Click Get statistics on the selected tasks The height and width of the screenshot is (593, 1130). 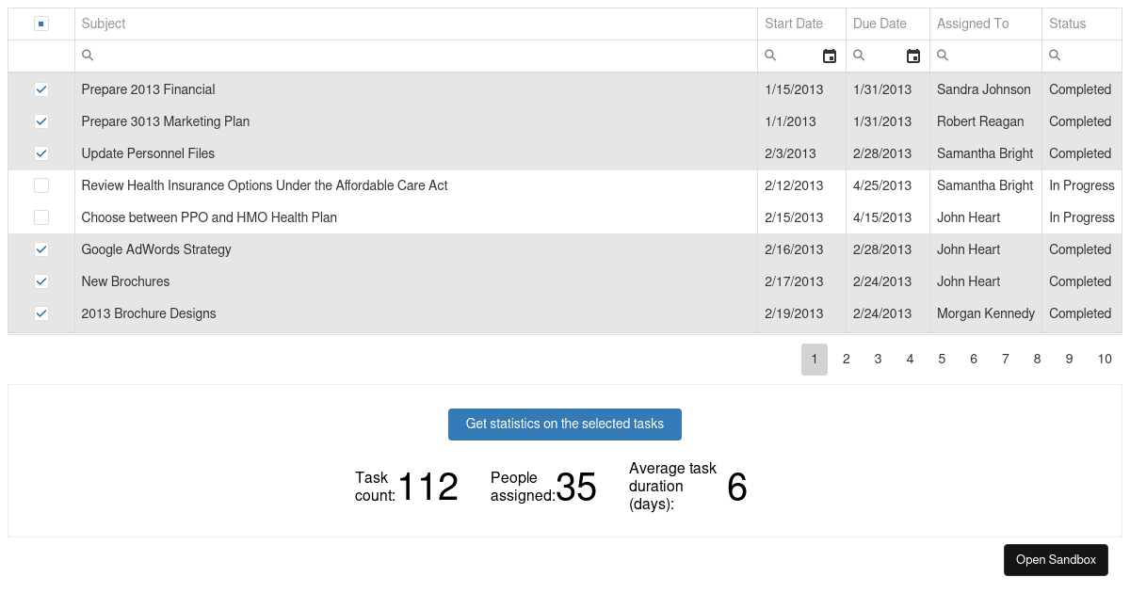(x=564, y=425)
